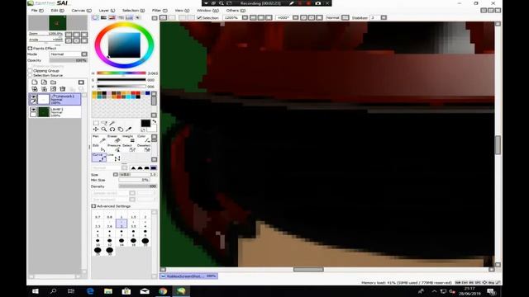This screenshot has width=529, height=297.
Task: Open the zoom percentage dropdown
Action: (x=245, y=17)
